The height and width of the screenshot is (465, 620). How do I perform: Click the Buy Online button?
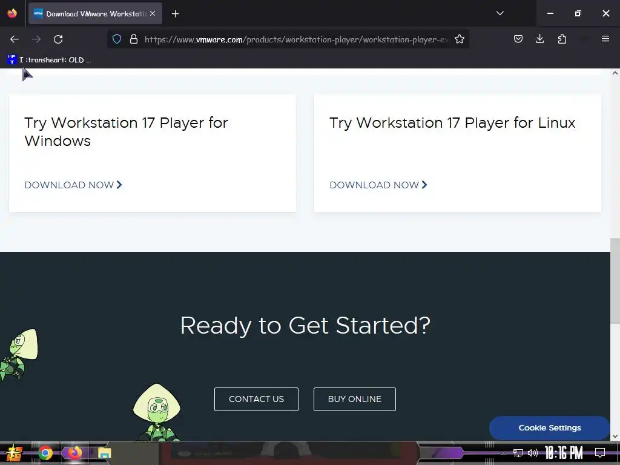tap(355, 400)
